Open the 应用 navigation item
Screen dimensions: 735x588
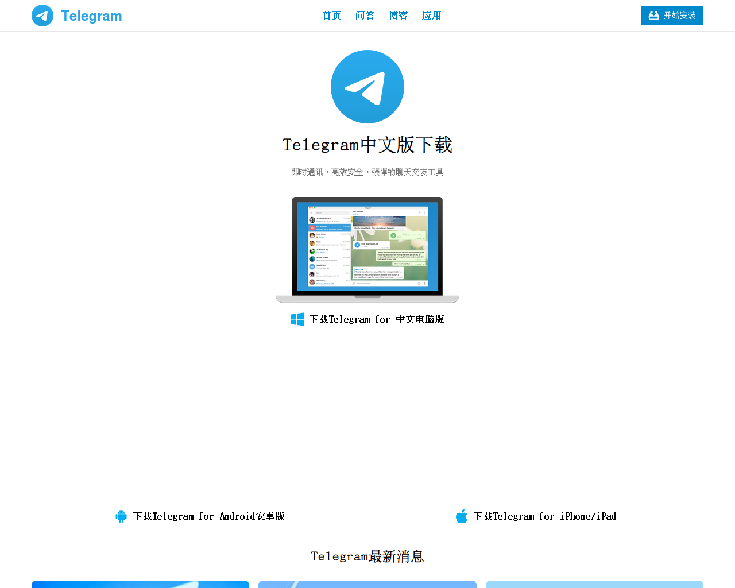pos(431,16)
